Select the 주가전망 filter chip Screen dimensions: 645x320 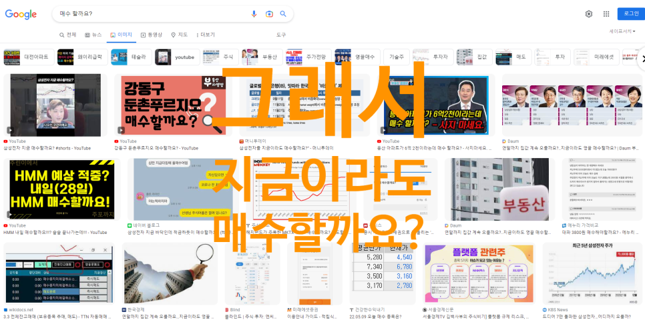pyautogui.click(x=308, y=57)
